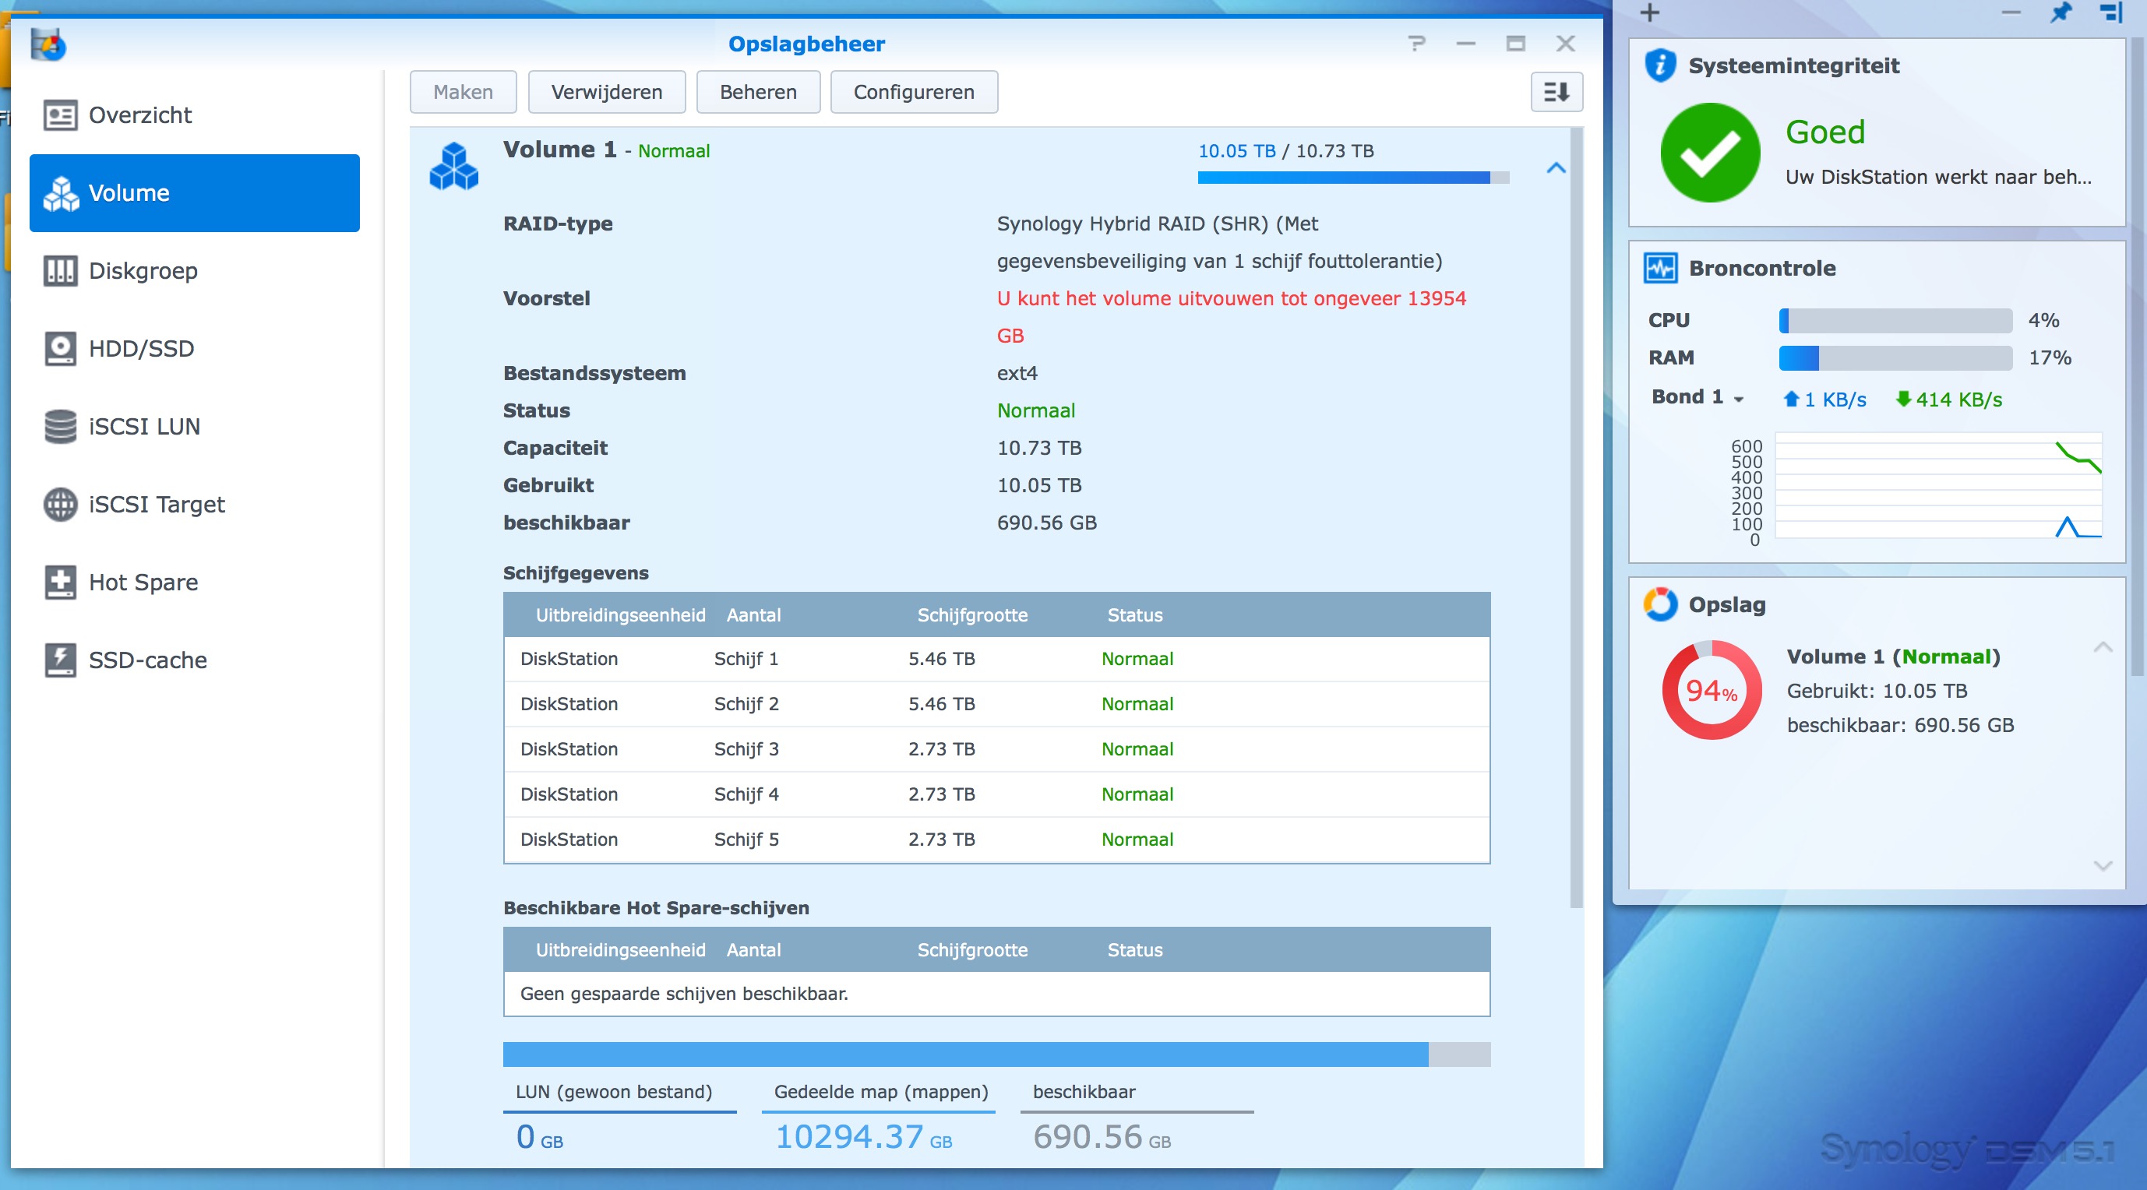Click the sort order toolbar icon
Image resolution: width=2147 pixels, height=1190 pixels.
coord(1556,92)
